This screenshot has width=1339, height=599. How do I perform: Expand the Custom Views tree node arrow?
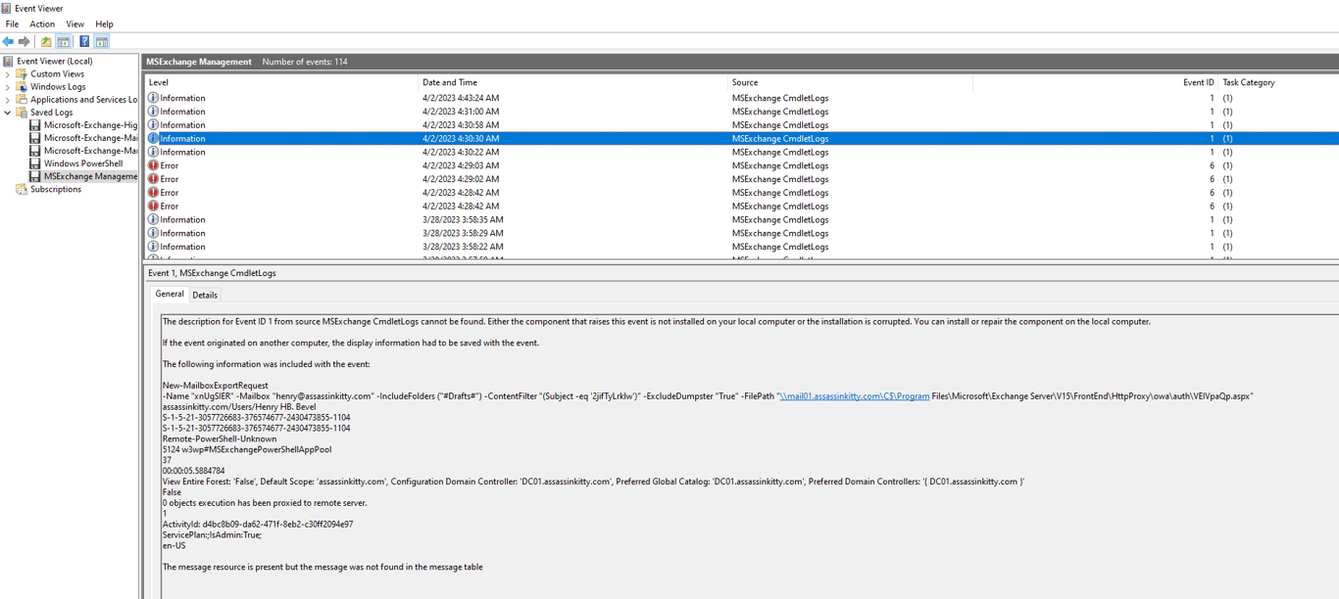8,73
